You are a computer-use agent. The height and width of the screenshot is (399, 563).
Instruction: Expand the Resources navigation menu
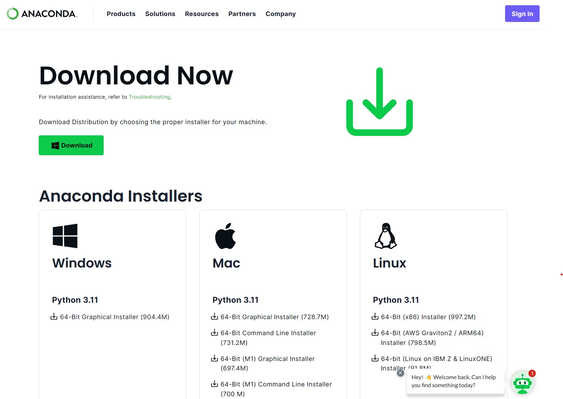click(201, 14)
